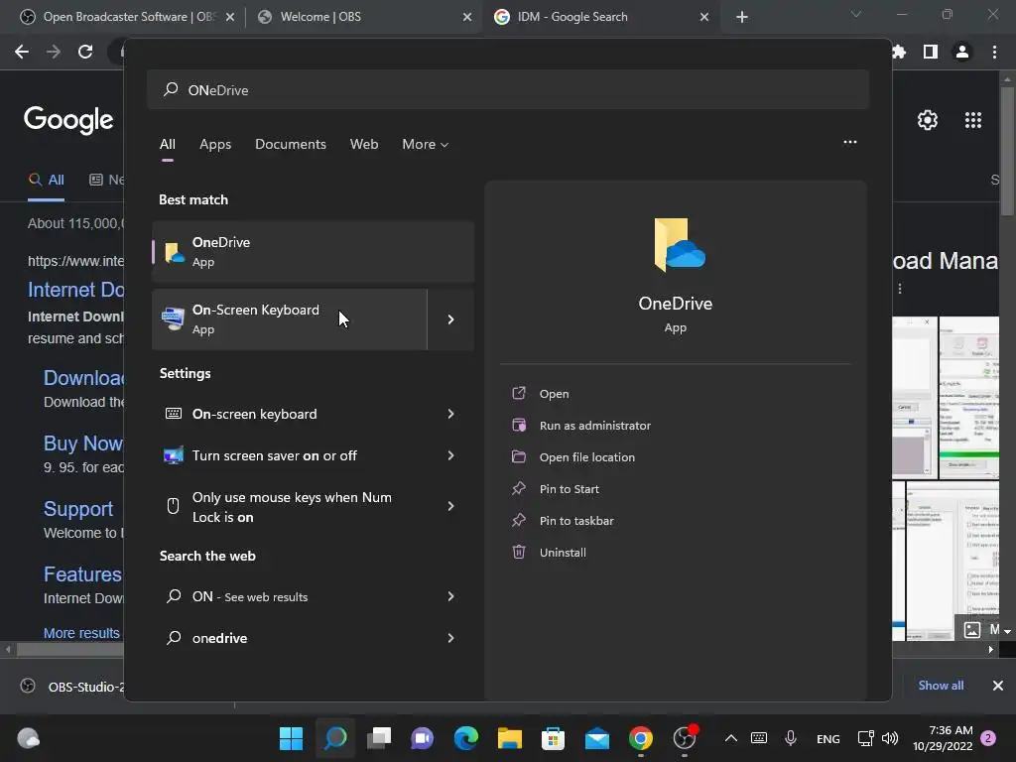Open Google apps grid icon
The height and width of the screenshot is (762, 1016).
(973, 120)
